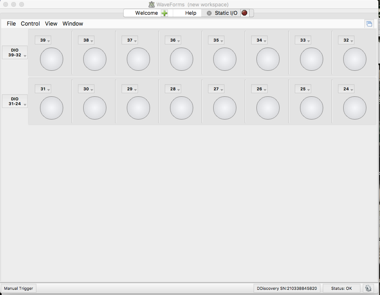
Task: Close the Static I/O tab
Action: 209,13
